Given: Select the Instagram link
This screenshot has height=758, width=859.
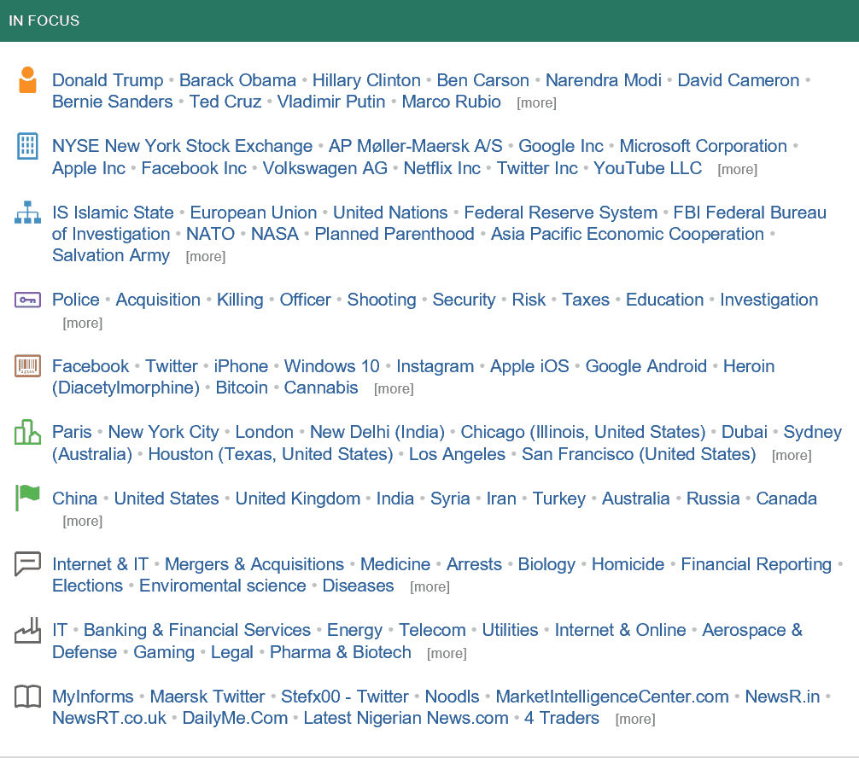Looking at the screenshot, I should 435,366.
